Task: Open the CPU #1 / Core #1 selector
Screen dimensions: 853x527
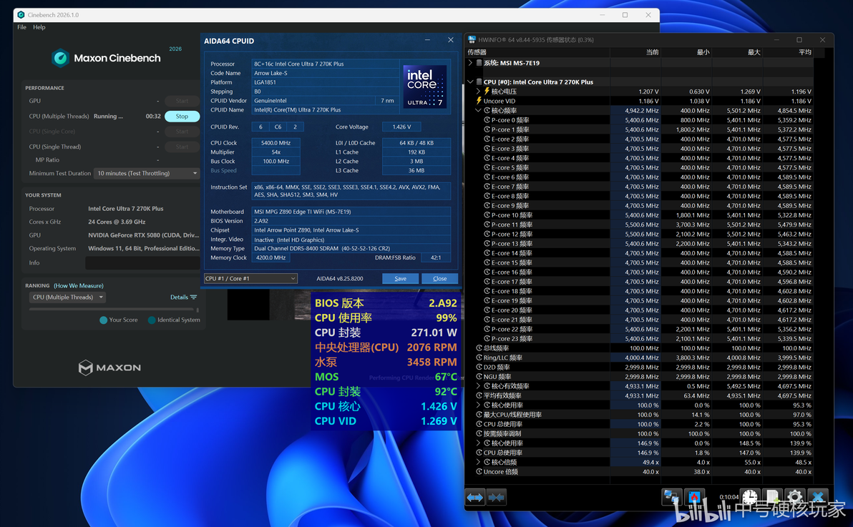Action: (250, 278)
